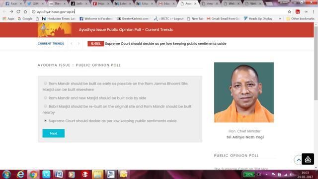The width and height of the screenshot is (318, 179).
Task: Click the Next button
Action: click(x=54, y=133)
